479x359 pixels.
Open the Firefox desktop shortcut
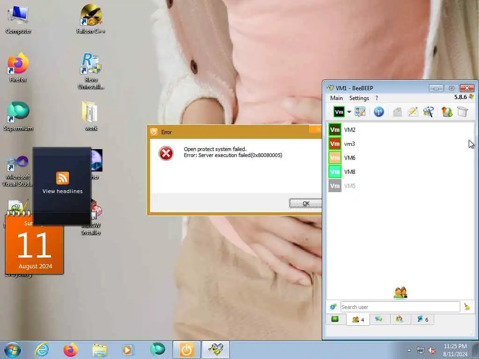click(18, 68)
